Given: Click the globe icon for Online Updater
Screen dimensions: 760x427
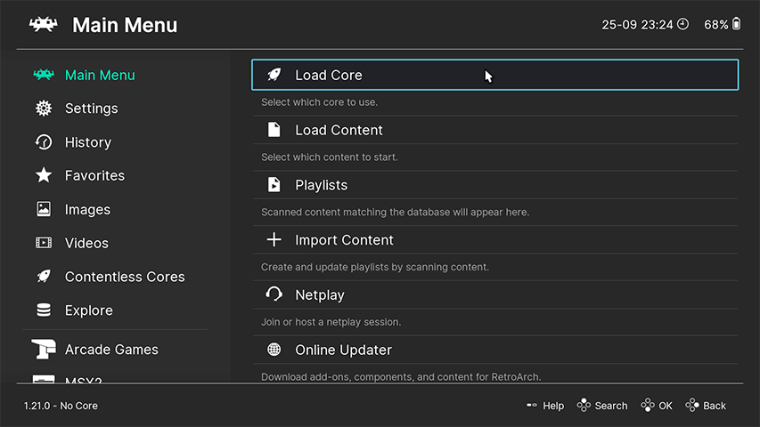Looking at the screenshot, I should (x=274, y=350).
